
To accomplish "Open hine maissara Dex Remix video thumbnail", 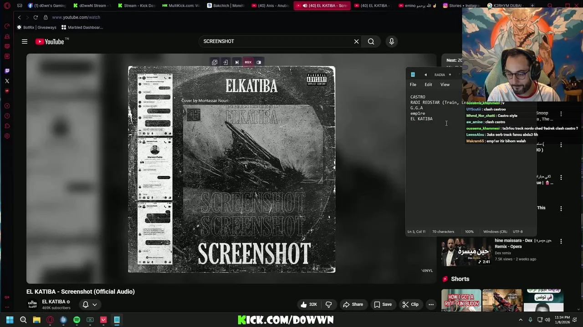I will (466, 252).
